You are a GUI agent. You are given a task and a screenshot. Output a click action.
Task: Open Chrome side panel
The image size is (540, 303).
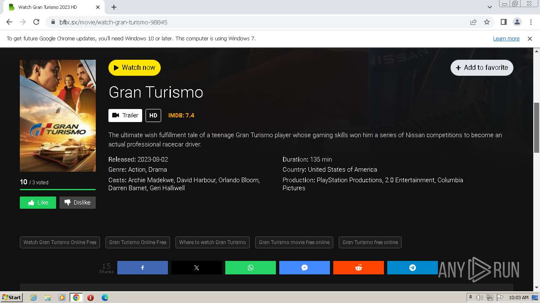(x=504, y=22)
